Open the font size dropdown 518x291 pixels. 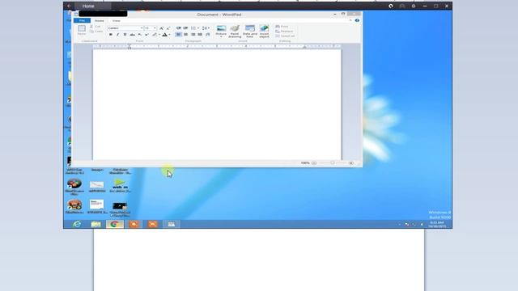pos(155,28)
